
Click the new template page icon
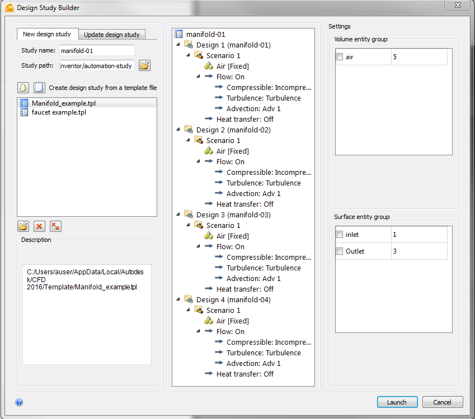coord(23,88)
